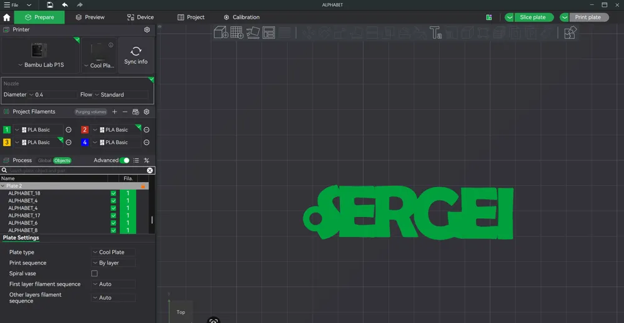Screen dimensions: 624x323
Task: Open the Slice plate options arrow
Action: pyautogui.click(x=509, y=17)
